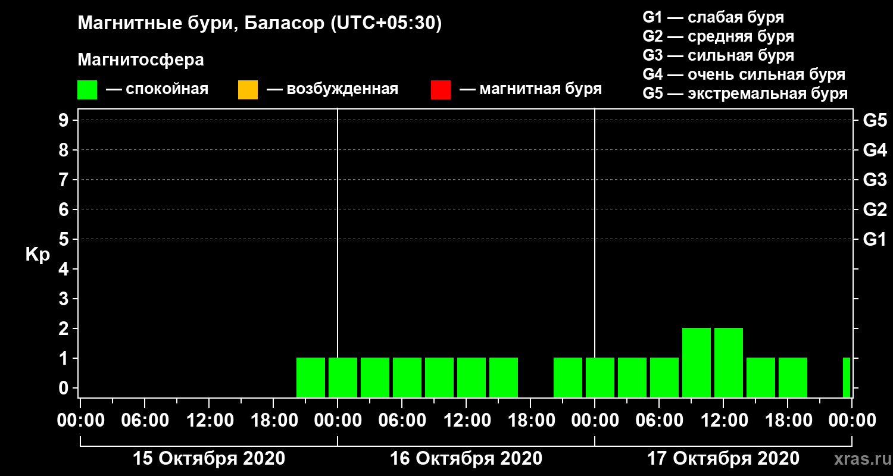Click the '15 Октября 2020' date label

(x=208, y=459)
